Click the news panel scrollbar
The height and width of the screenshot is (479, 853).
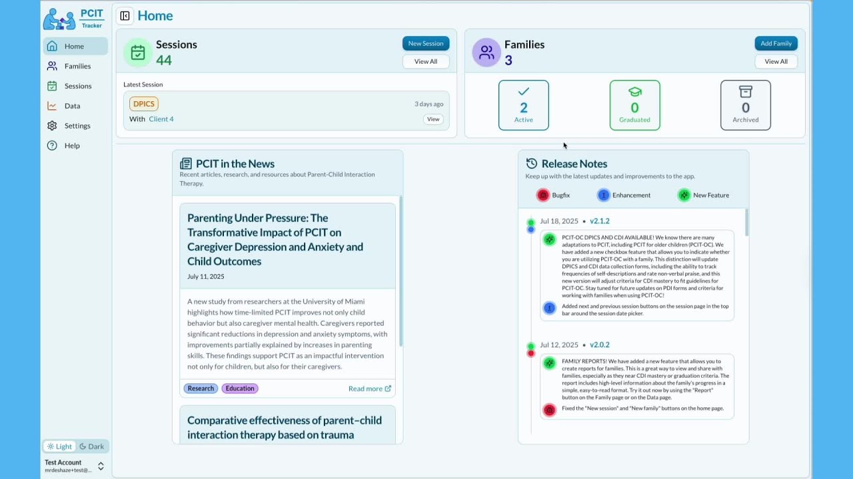[x=401, y=271]
